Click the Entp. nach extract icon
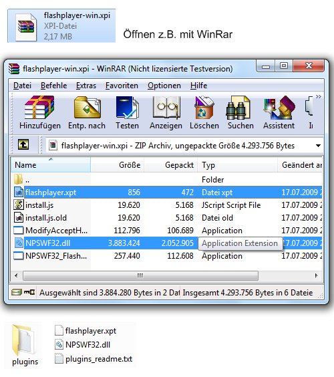The width and height of the screenshot is (334, 377). pos(87,108)
